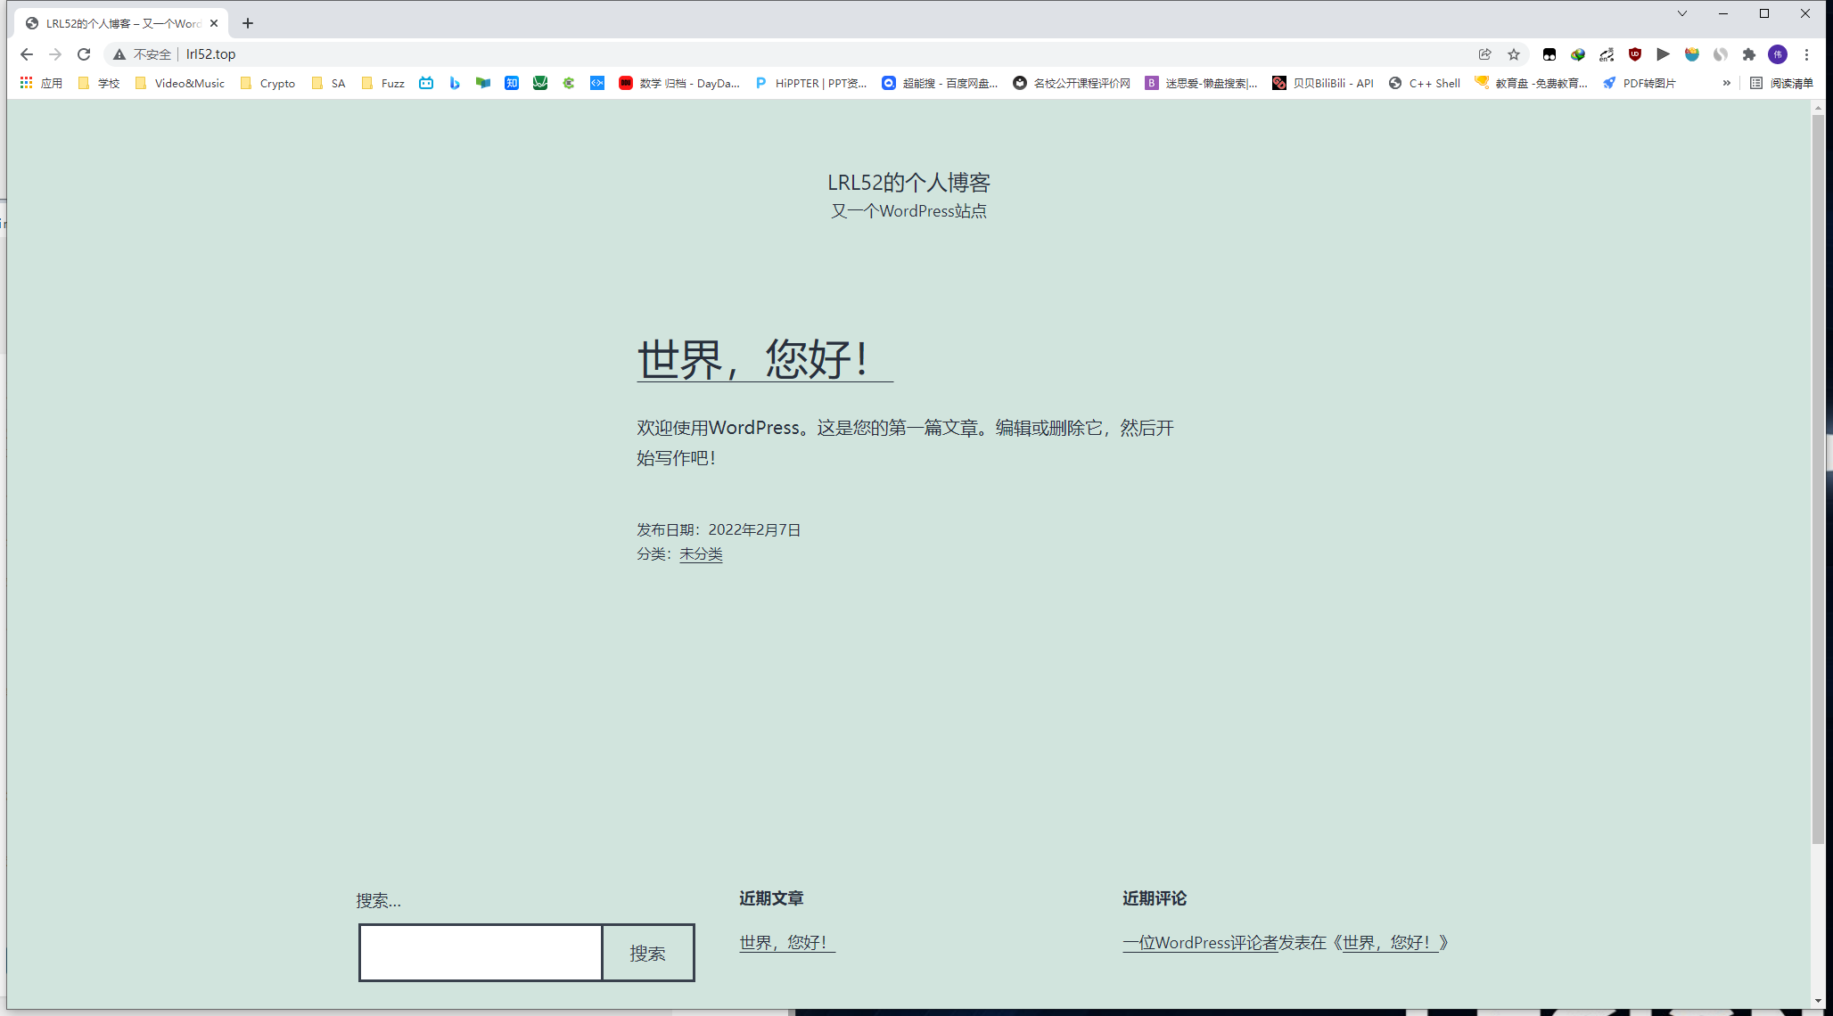Open the black play-triangle extension
This screenshot has width=1833, height=1016.
[x=1664, y=54]
